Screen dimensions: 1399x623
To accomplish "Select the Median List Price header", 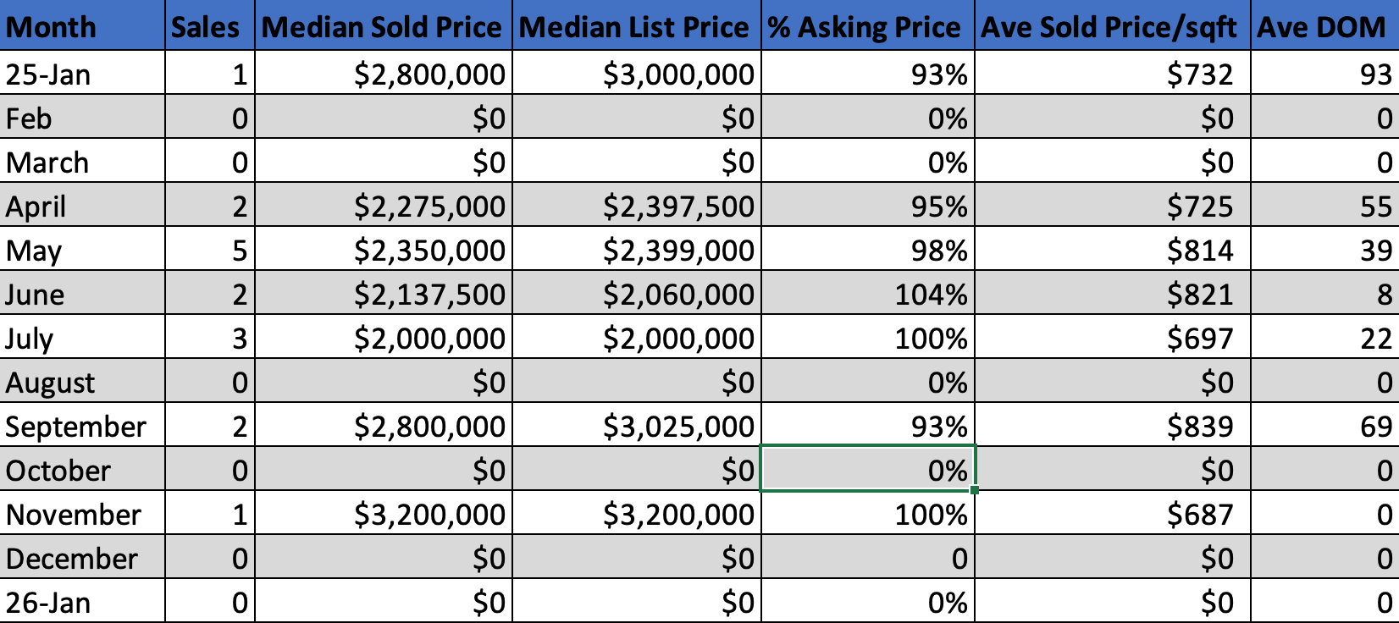I will pyautogui.click(x=636, y=27).
